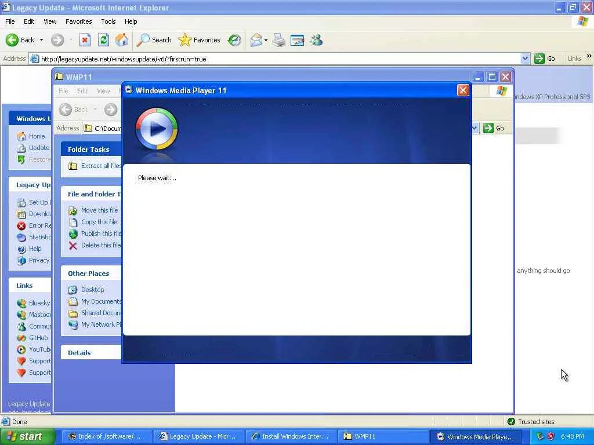This screenshot has height=445, width=594.
Task: Open Edit menu in WMP11 folder window
Action: pos(82,91)
